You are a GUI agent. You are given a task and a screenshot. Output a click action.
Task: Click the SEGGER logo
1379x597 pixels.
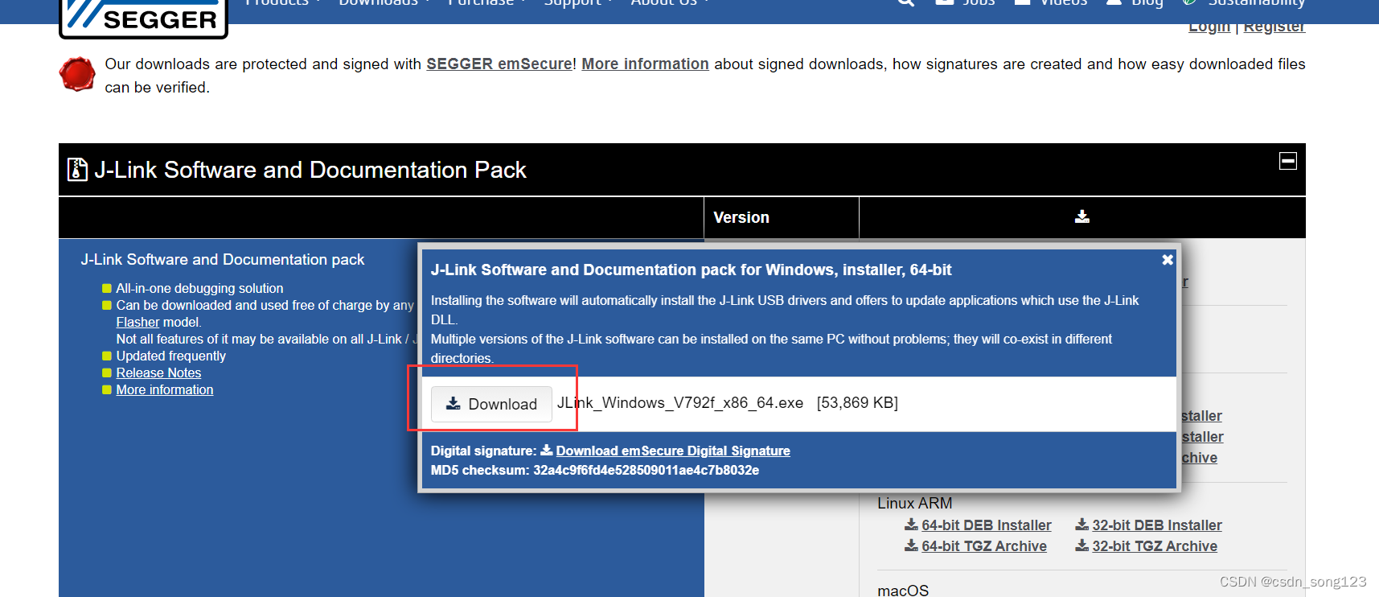click(144, 18)
